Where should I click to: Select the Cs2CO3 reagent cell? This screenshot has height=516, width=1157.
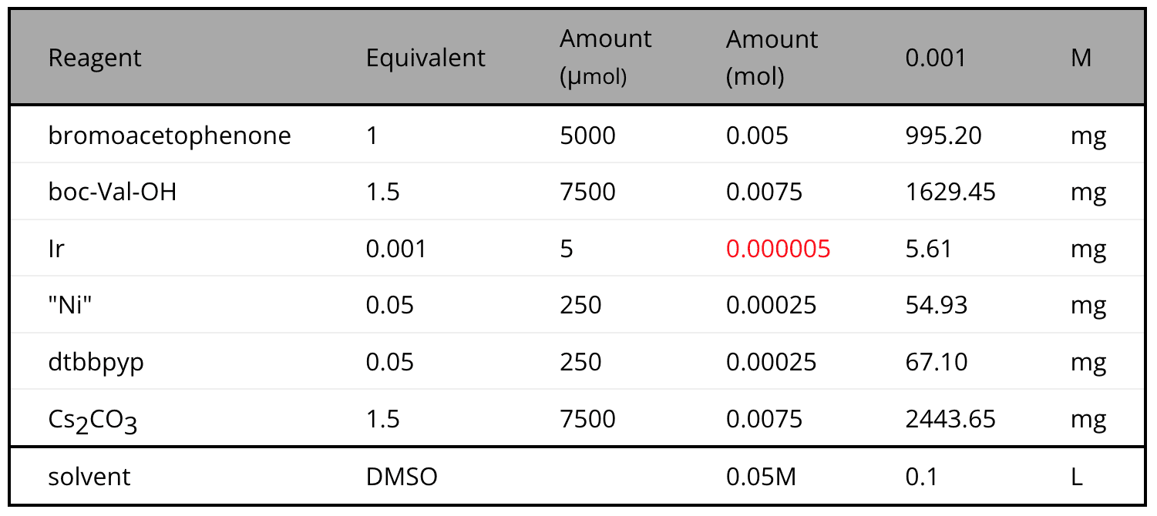click(x=92, y=421)
